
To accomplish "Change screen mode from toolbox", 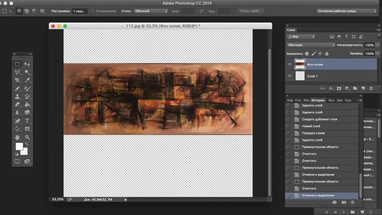I will (x=27, y=161).
